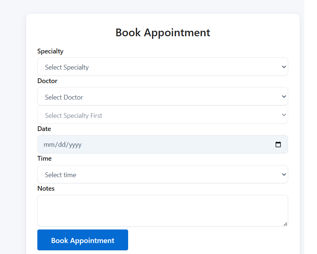Viewport: 317px width, 254px height.
Task: Click the Select time placeholder text
Action: pyautogui.click(x=60, y=175)
